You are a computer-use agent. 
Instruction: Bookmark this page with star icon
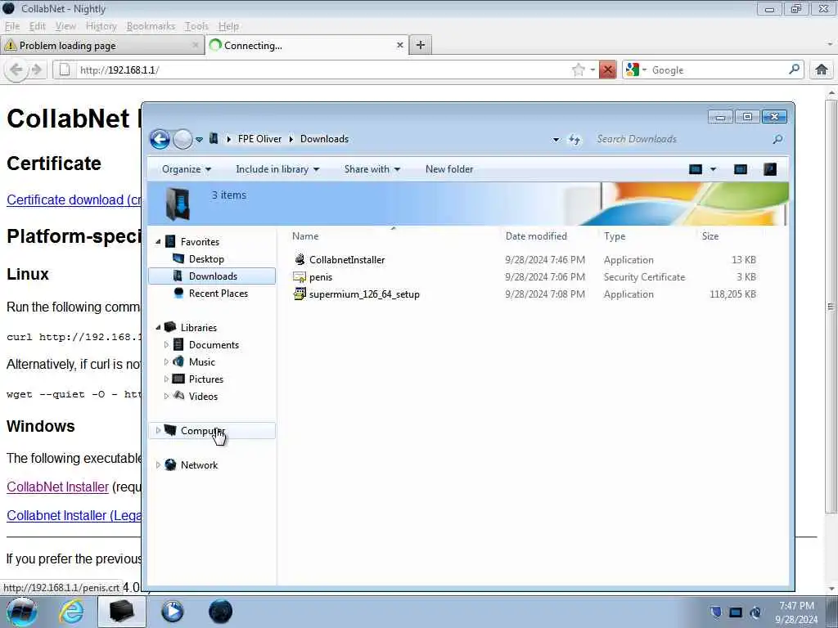tap(578, 70)
